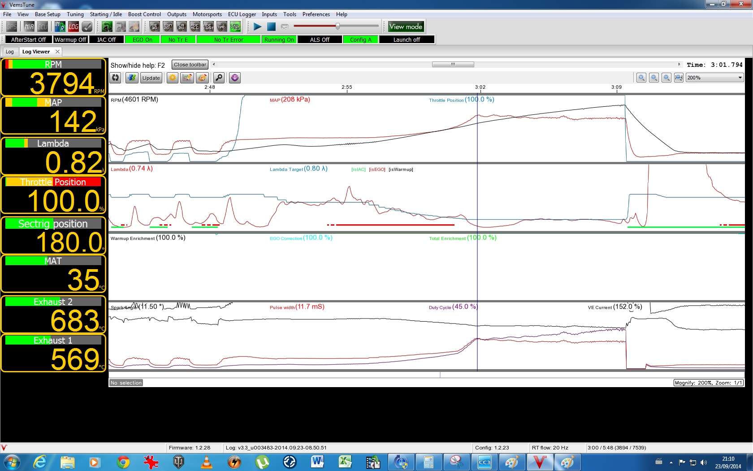The height and width of the screenshot is (471, 753).
Task: Expand the Boost Control menu
Action: coord(144,14)
